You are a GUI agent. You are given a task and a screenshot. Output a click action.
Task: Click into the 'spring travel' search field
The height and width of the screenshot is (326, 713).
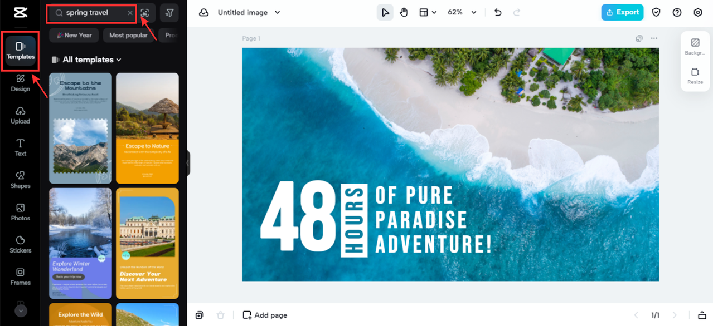coord(91,13)
